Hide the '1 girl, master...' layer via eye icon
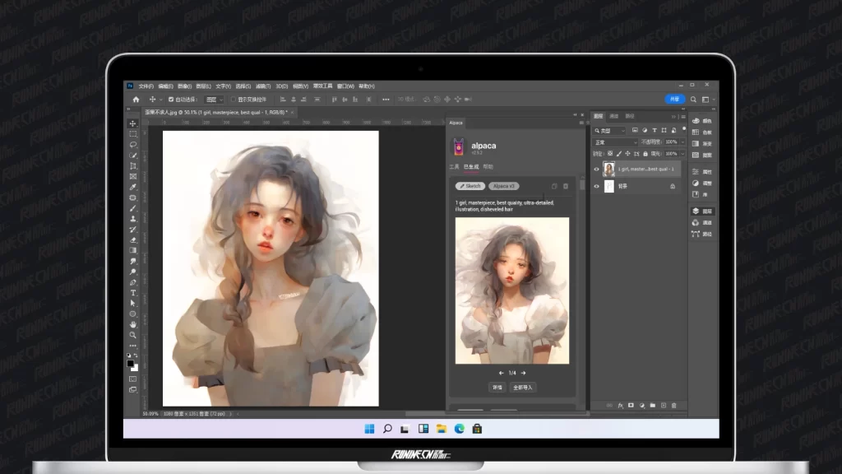The image size is (842, 474). click(x=597, y=170)
